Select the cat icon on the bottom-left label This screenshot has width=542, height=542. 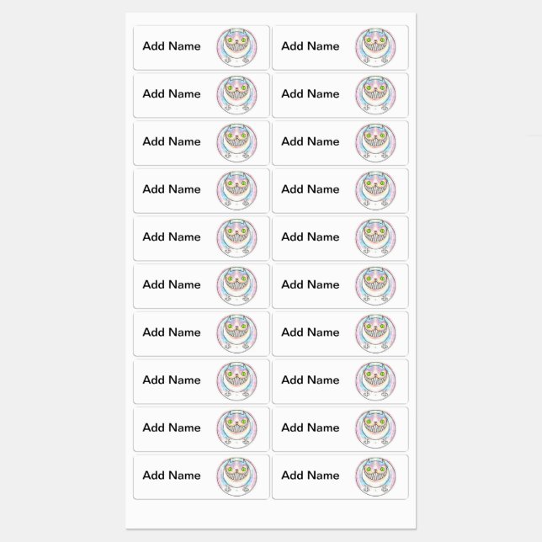click(x=236, y=476)
